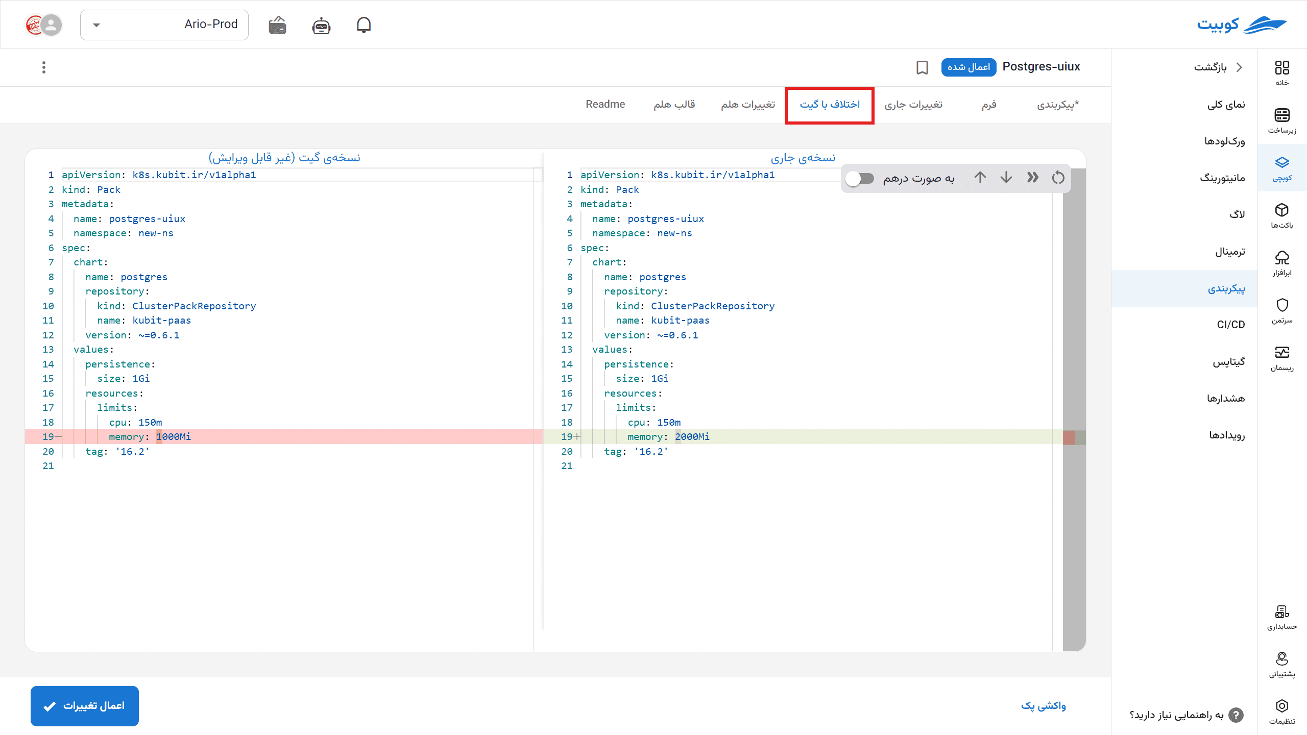Bookmark the Postgres-uiux pack

tap(922, 67)
